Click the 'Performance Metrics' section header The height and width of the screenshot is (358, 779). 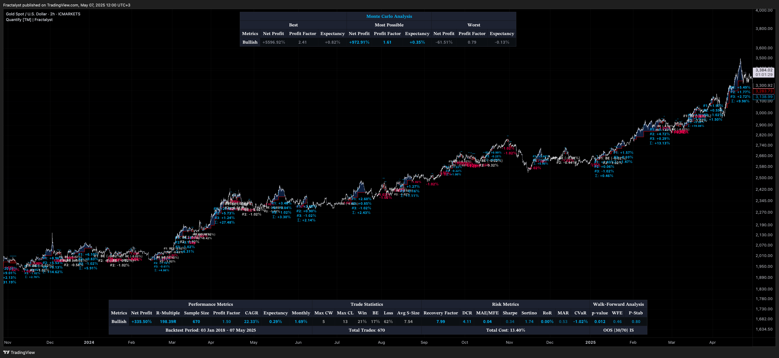coord(210,304)
